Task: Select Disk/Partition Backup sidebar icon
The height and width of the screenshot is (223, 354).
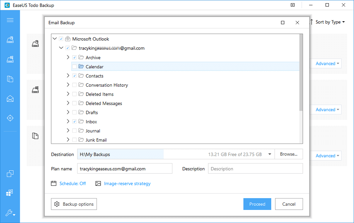Action: (10, 40)
